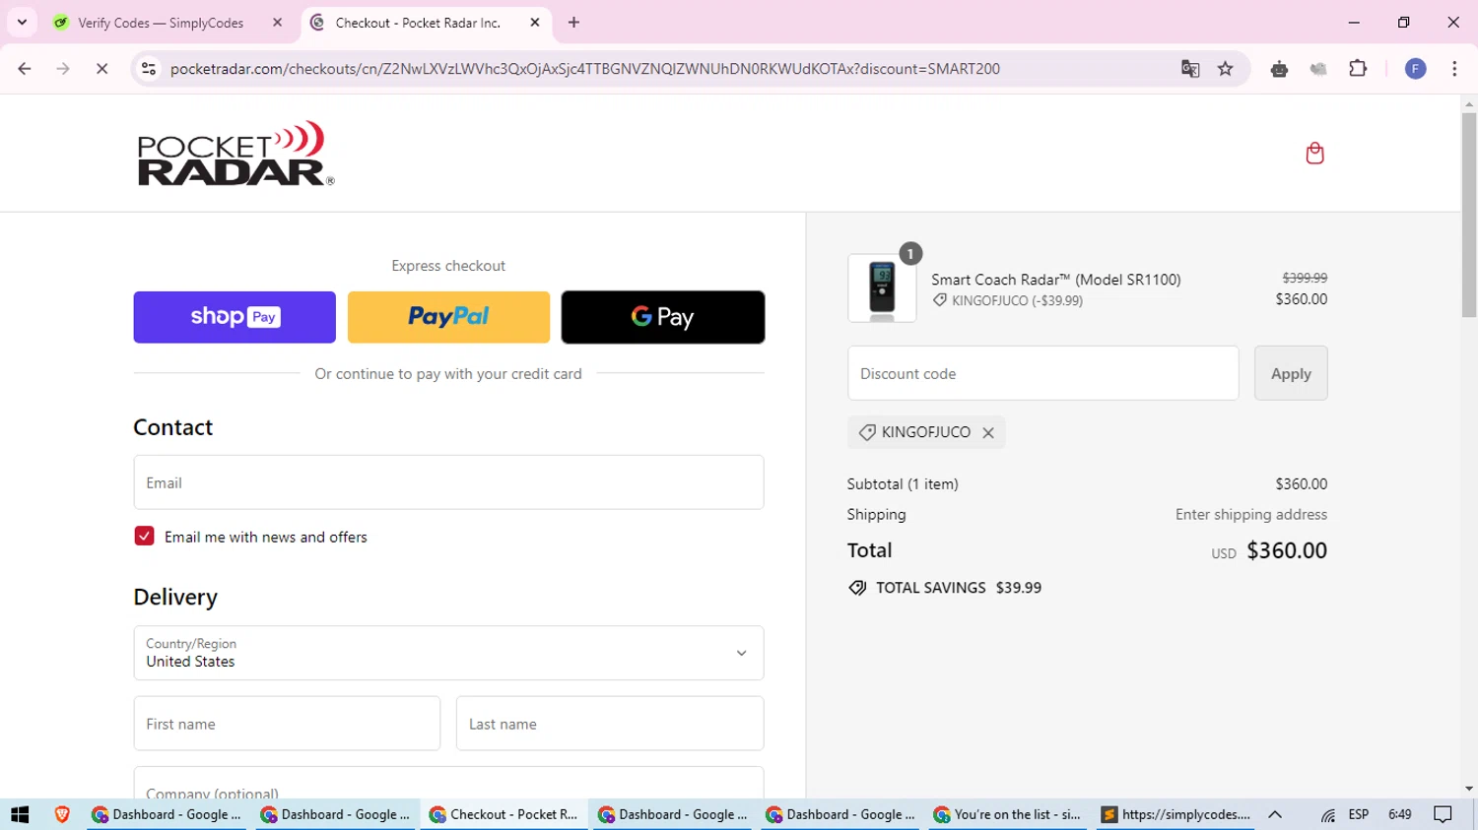Click the Smart Coach Radar product name
This screenshot has width=1478, height=830.
1056,280
